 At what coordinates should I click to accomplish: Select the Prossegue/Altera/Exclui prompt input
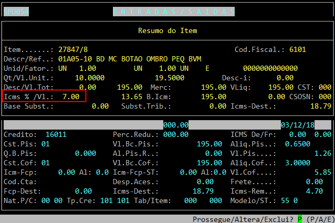pos(300,218)
